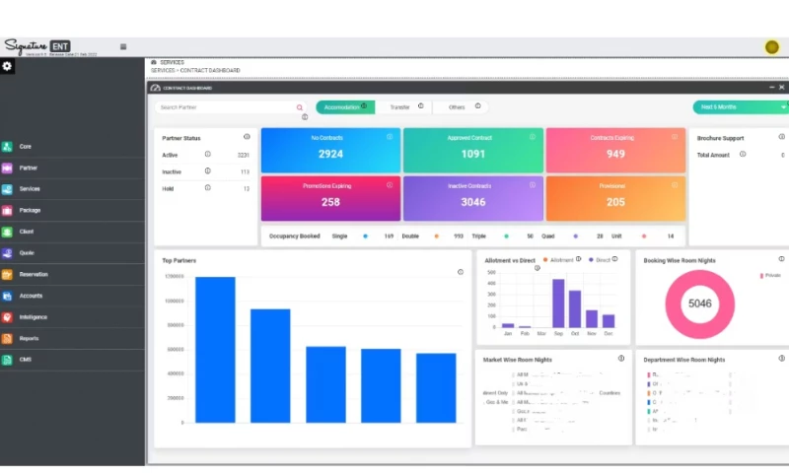Click info icon next to Total Amount
The width and height of the screenshot is (789, 473).
click(x=743, y=155)
